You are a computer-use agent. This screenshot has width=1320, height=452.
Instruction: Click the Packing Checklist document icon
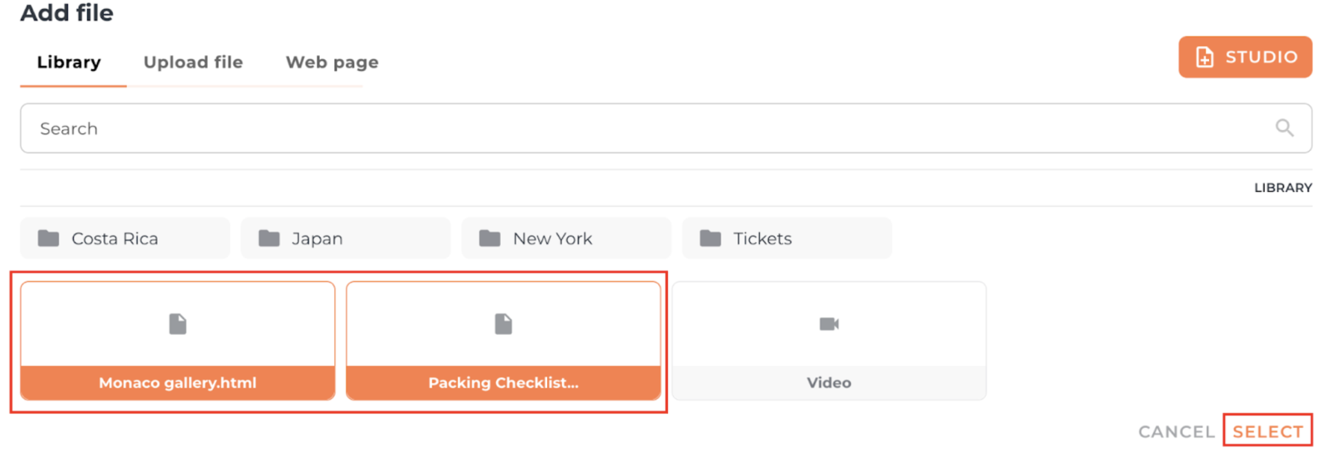coord(504,324)
